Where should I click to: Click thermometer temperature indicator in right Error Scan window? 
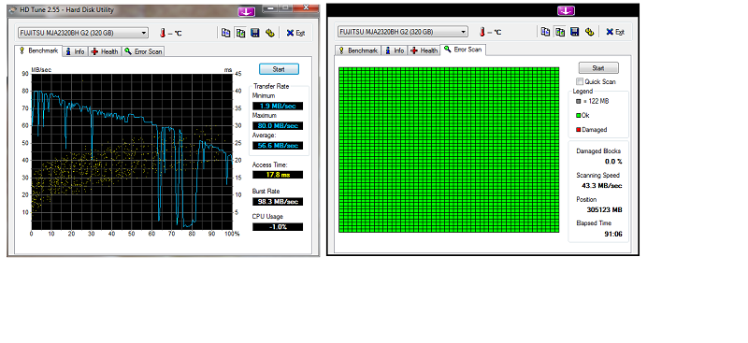(x=482, y=32)
